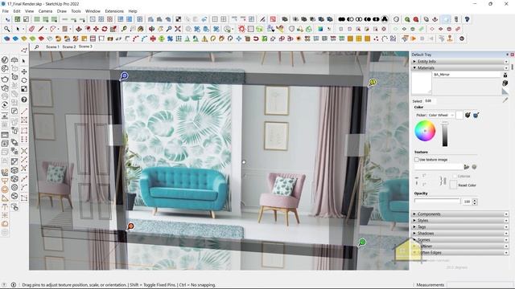Screen dimensions: 515x289
Task: Open the Edit menu
Action: click(17, 11)
